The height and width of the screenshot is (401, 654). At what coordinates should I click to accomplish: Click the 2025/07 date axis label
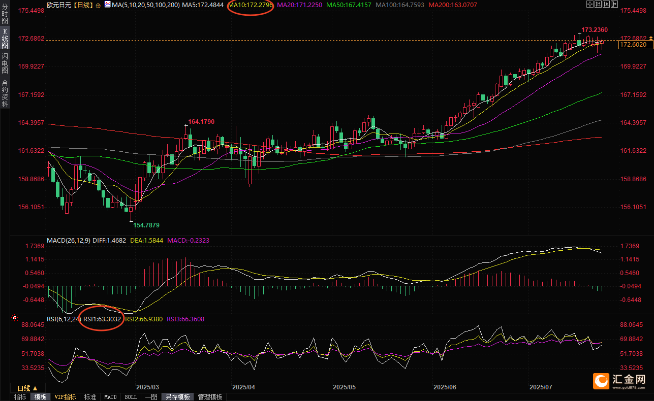[x=541, y=387]
